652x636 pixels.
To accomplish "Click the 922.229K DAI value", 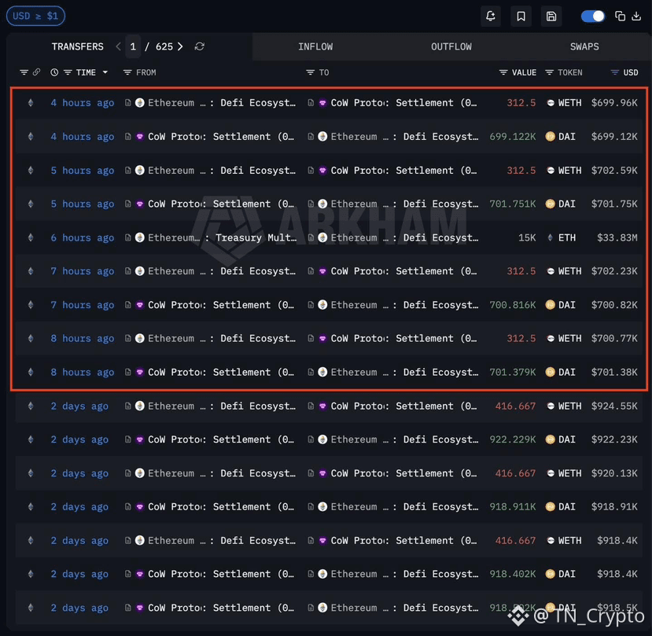I will pyautogui.click(x=513, y=439).
